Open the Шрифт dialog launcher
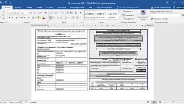This screenshot has width=184, height=104. (47, 23)
